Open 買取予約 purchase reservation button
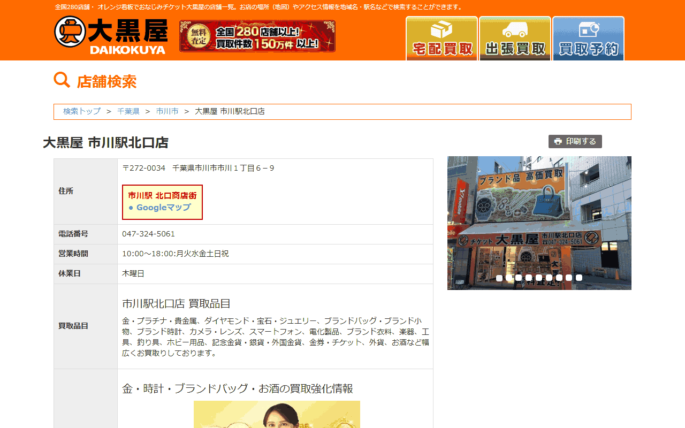This screenshot has width=685, height=428. (x=588, y=39)
